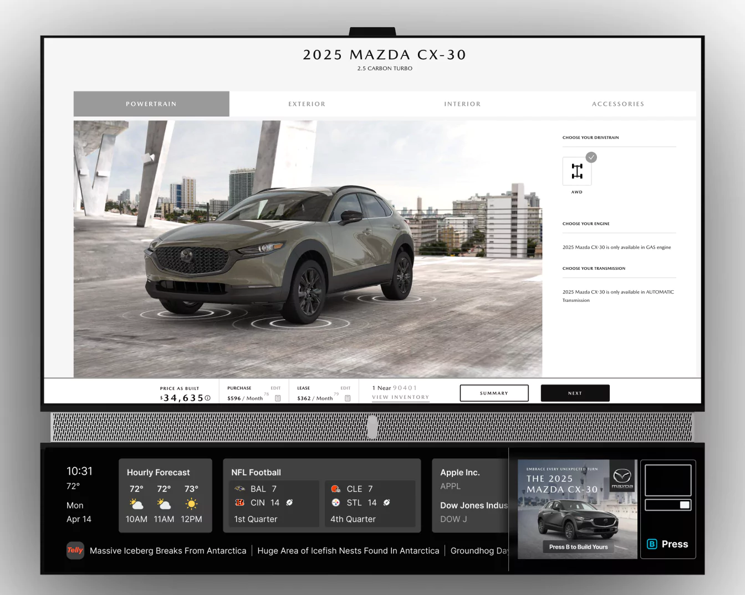
Task: Open the lease payment calculator icon
Action: (x=348, y=398)
